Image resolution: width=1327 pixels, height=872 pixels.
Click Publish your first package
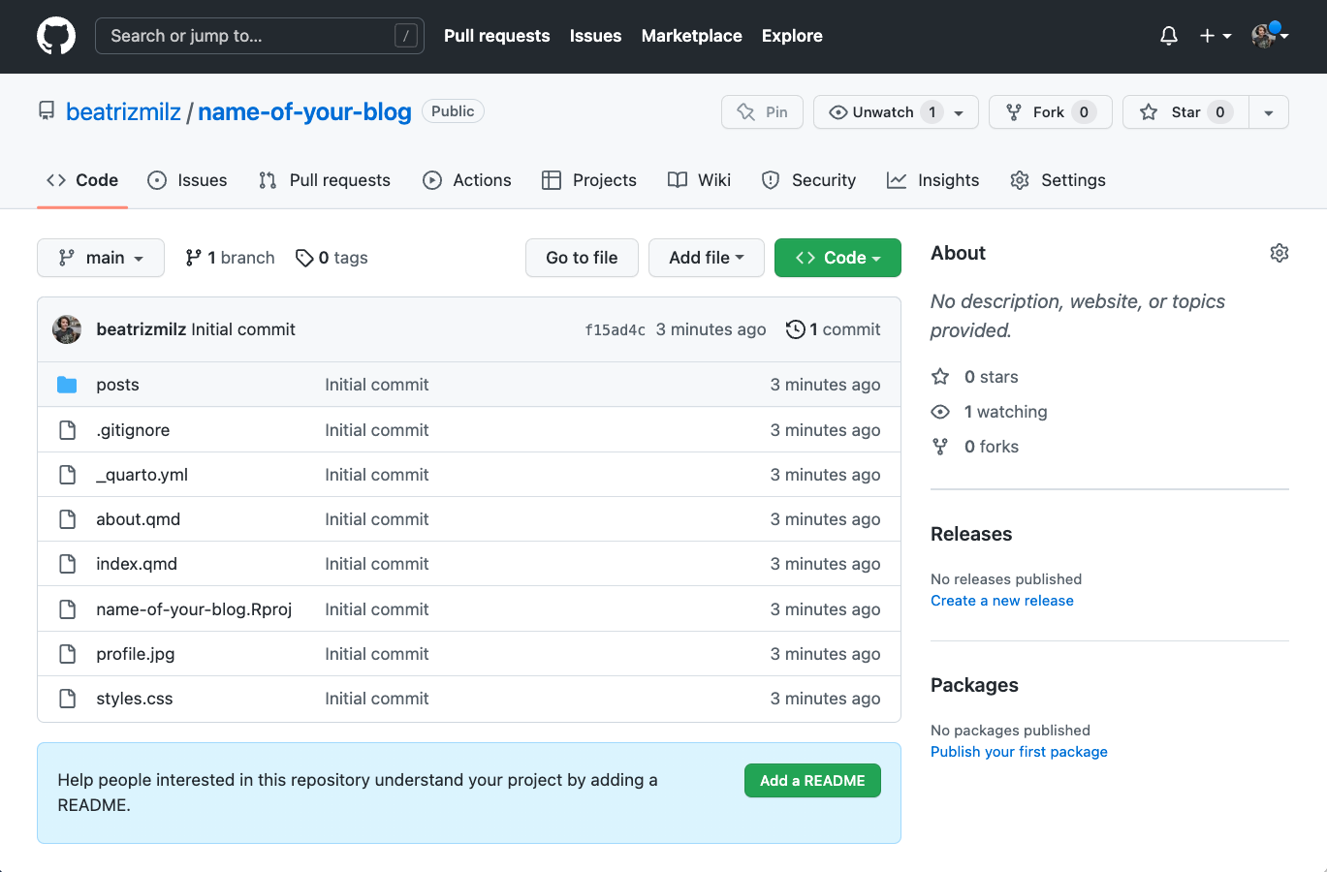tap(1019, 752)
